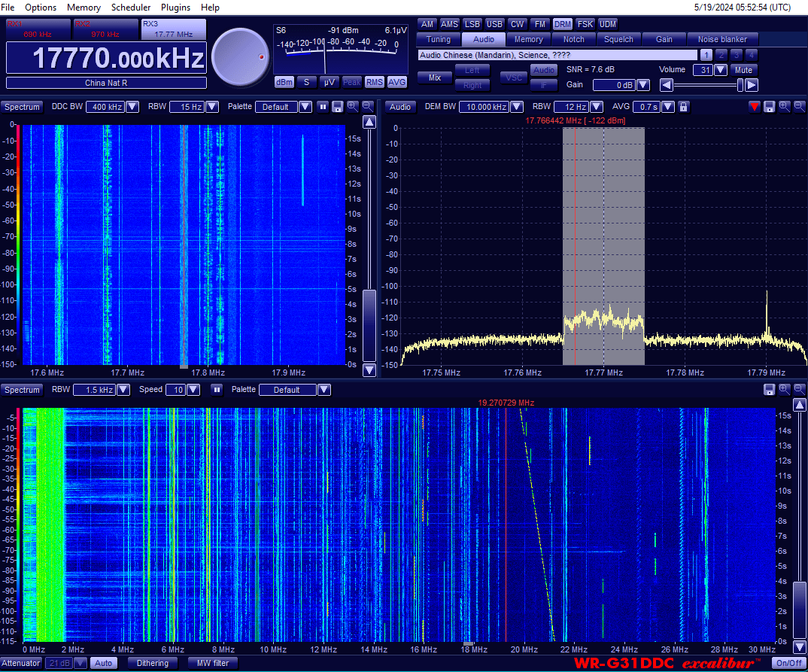Switch to the Squelch tab
The height and width of the screenshot is (672, 808).
618,39
